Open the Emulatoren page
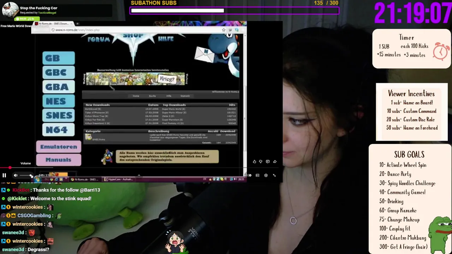 point(59,147)
